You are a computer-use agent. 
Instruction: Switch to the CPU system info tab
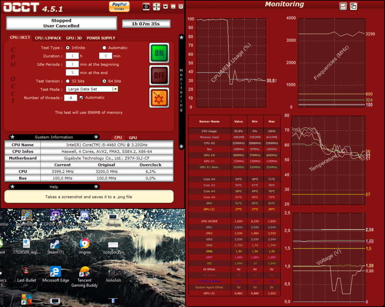point(118,138)
